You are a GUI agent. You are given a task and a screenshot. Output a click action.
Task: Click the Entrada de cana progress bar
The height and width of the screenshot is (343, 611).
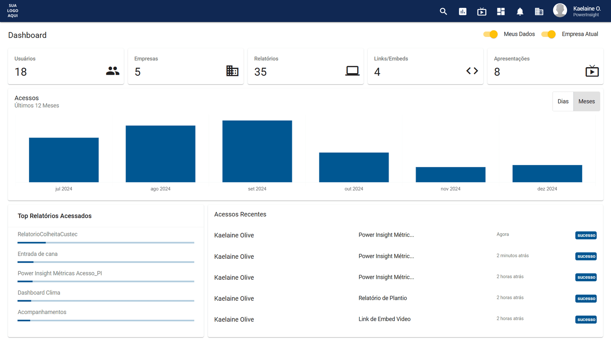(106, 262)
